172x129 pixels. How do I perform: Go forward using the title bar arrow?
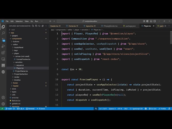(x=54, y=21)
